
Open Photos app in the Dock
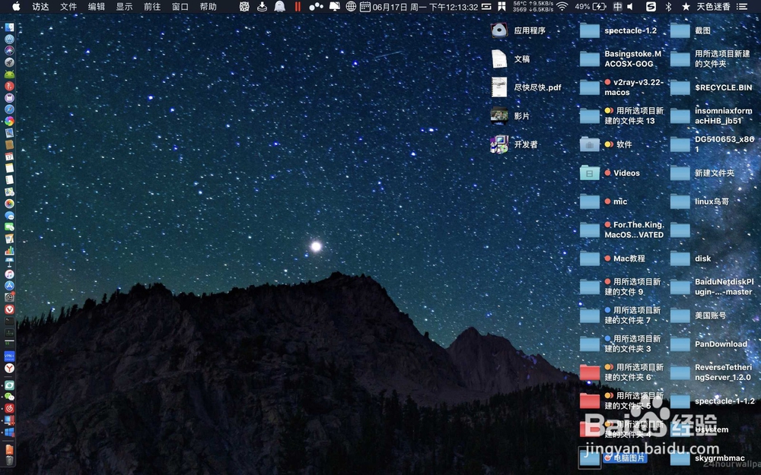click(x=9, y=204)
